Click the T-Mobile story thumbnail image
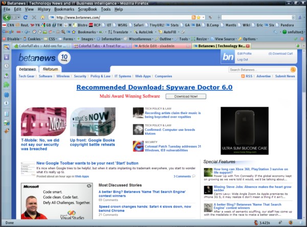 point(43,122)
